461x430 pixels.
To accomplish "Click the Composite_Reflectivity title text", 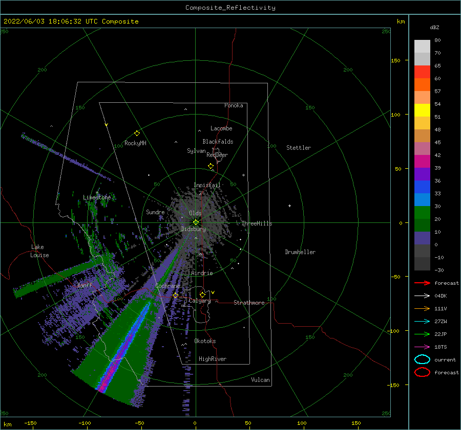I will pyautogui.click(x=230, y=8).
